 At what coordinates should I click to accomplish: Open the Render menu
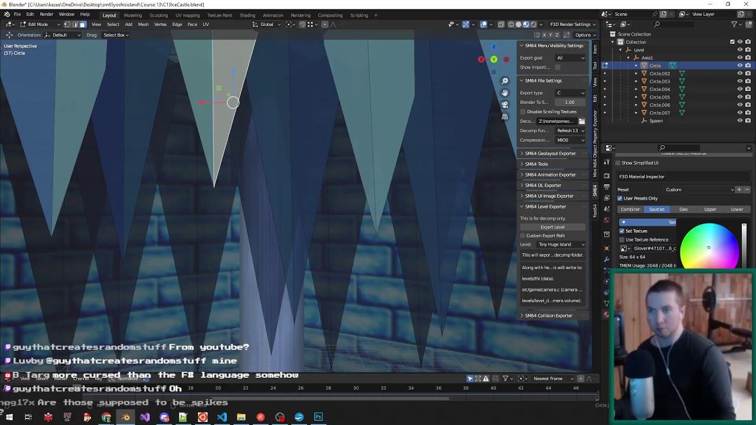46,14
